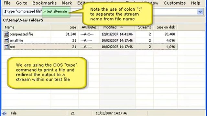Click the "File" label in status bar

[14, 113]
